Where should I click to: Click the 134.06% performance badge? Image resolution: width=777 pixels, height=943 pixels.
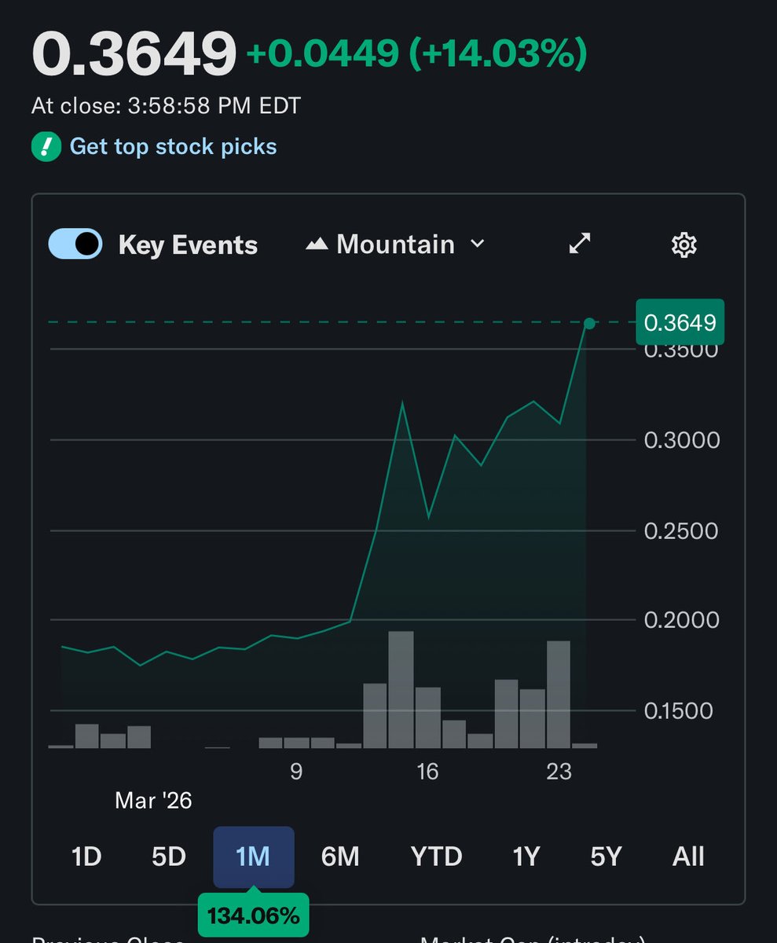[253, 915]
